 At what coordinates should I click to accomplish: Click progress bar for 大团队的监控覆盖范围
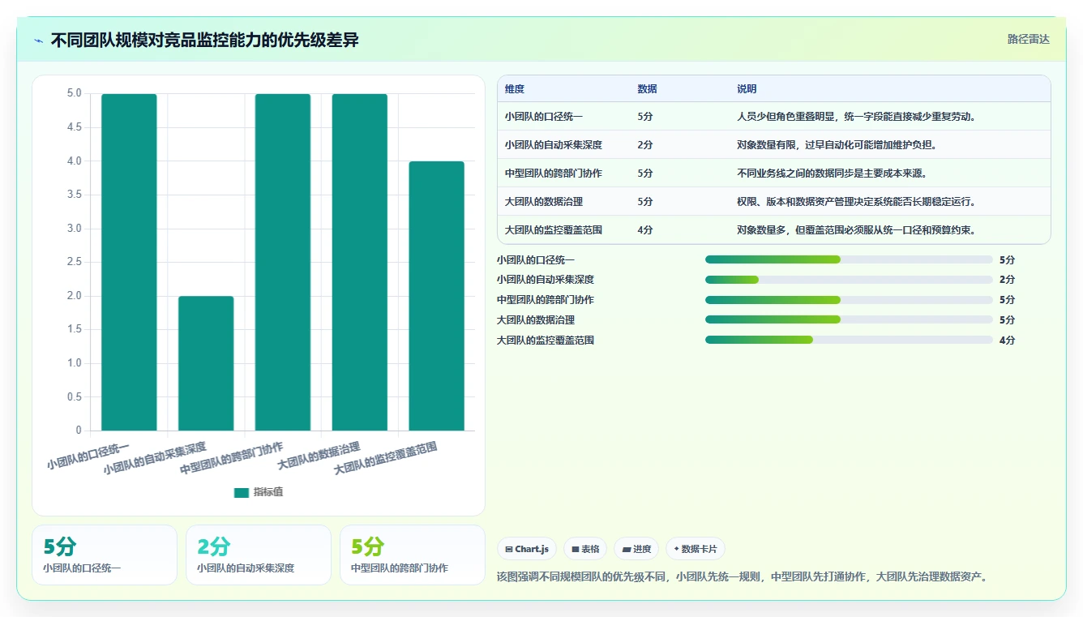coord(849,340)
